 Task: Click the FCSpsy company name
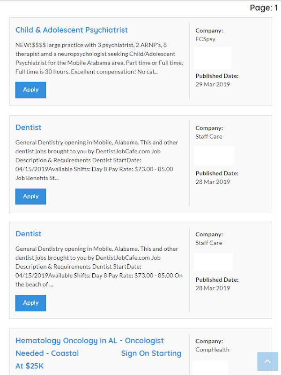[x=205, y=39]
